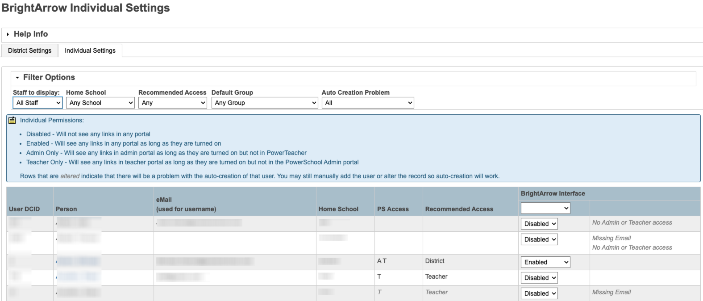Click the person link in the District row

click(x=78, y=261)
